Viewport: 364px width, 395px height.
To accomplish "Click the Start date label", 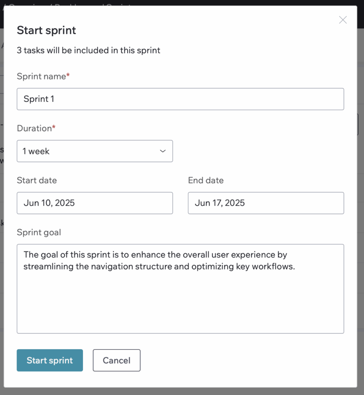I will tap(37, 181).
